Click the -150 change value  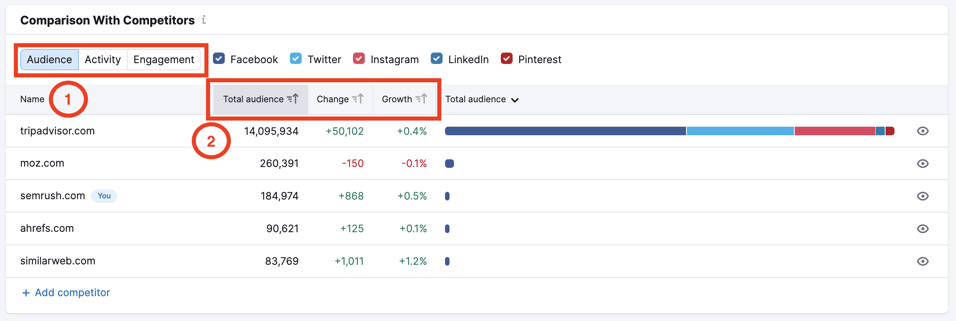pos(353,163)
